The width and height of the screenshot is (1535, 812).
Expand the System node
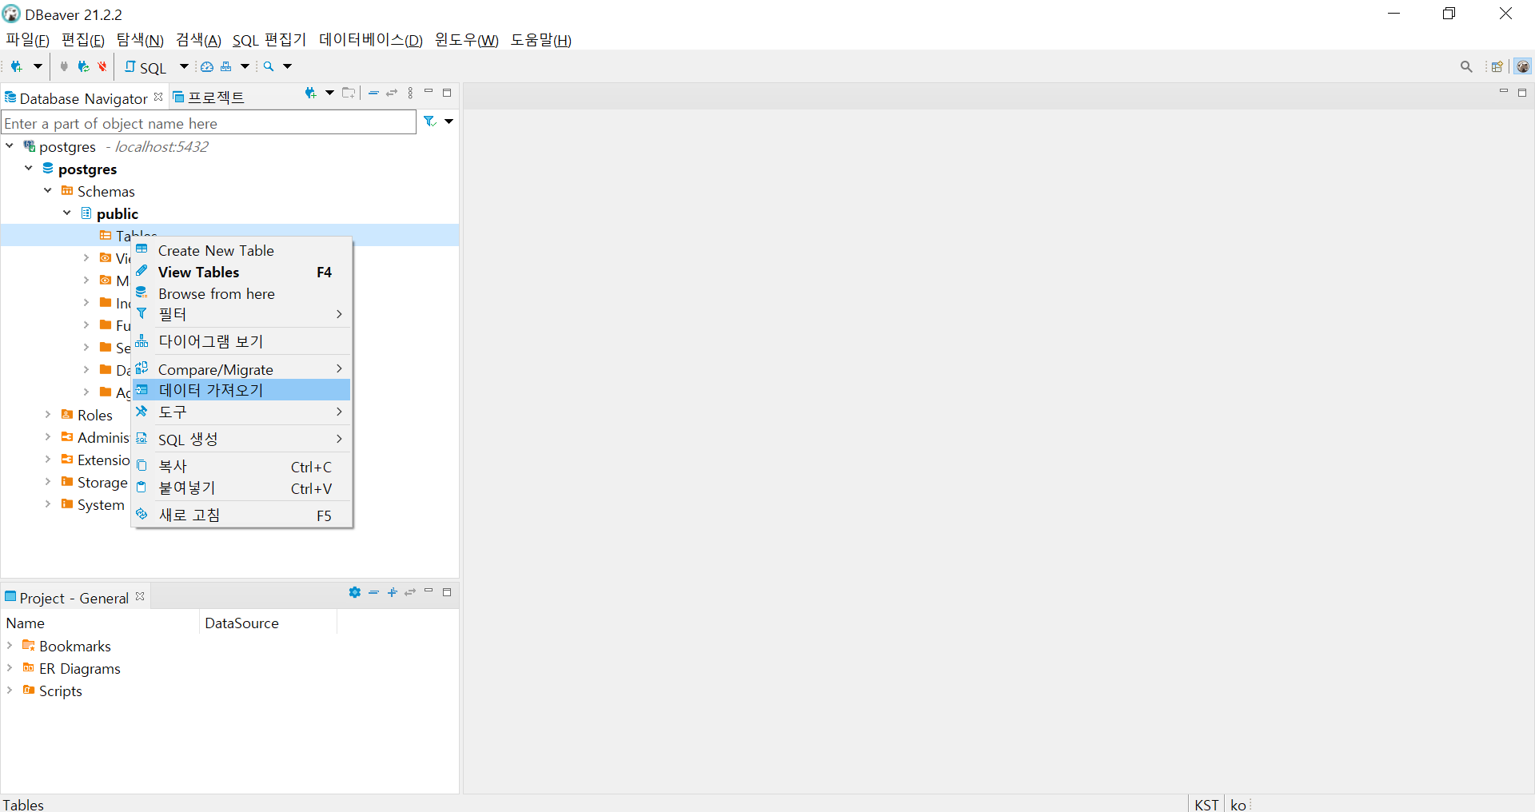click(x=48, y=504)
